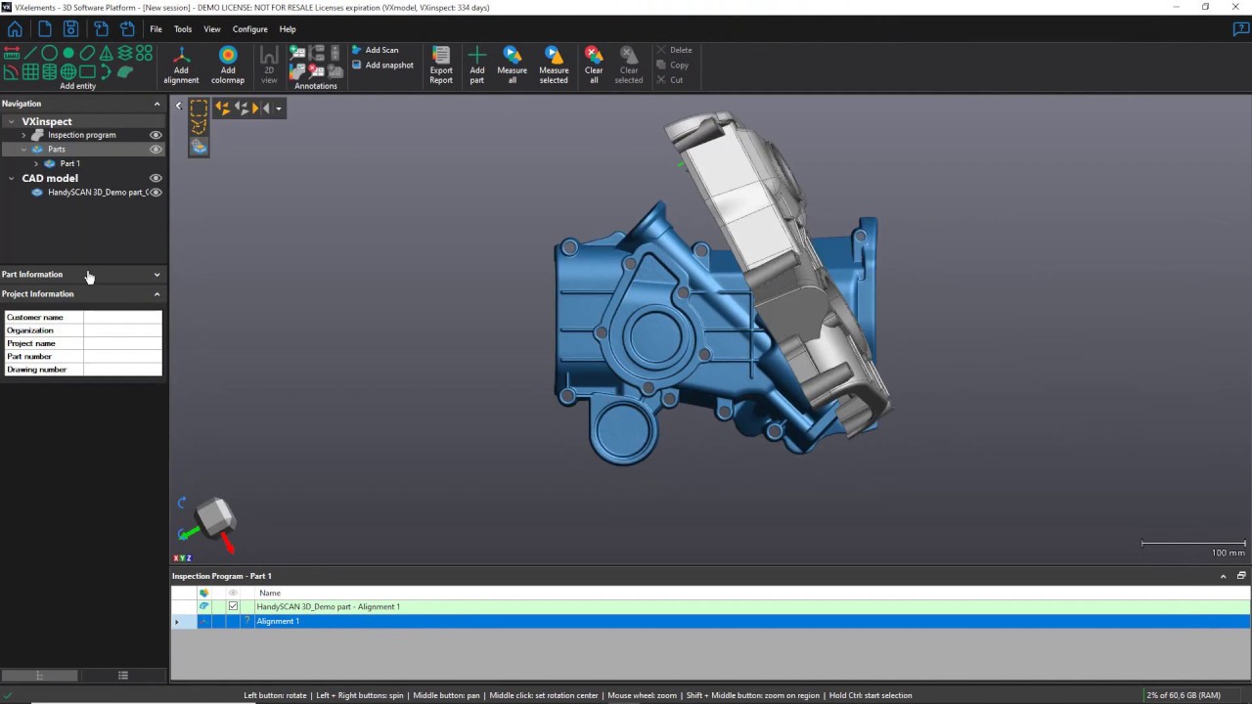Select the circle entity icon under Add entity
Viewport: 1252px width, 704px height.
(x=49, y=53)
